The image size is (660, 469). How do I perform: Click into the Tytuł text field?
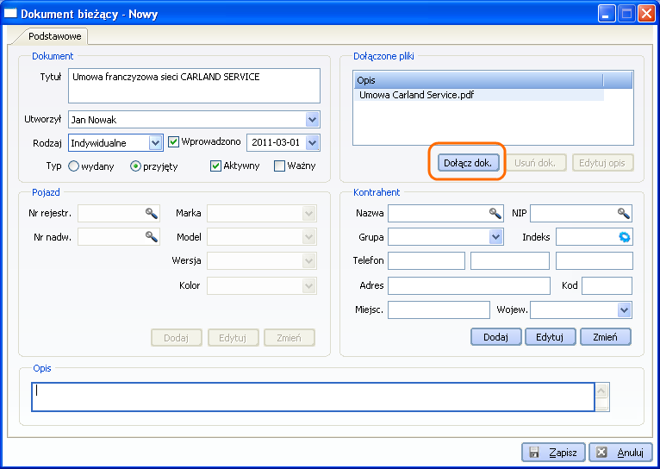pyautogui.click(x=194, y=86)
